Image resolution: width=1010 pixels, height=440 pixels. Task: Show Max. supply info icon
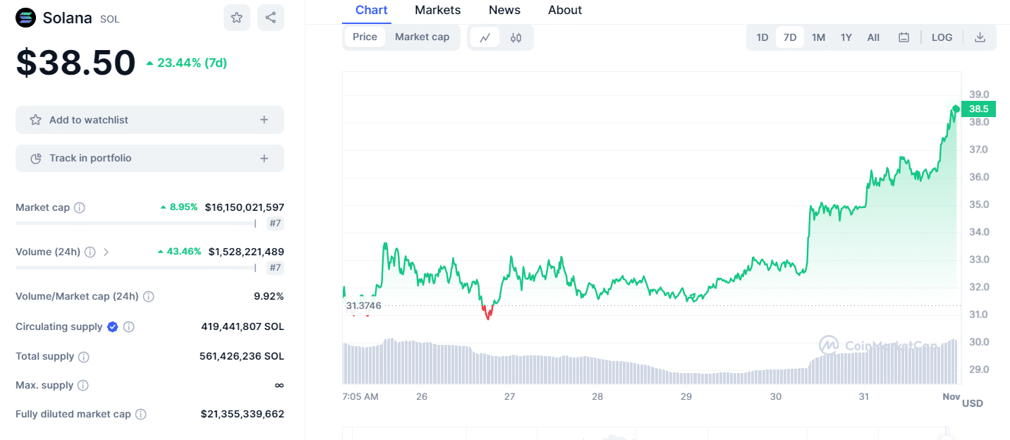(83, 386)
